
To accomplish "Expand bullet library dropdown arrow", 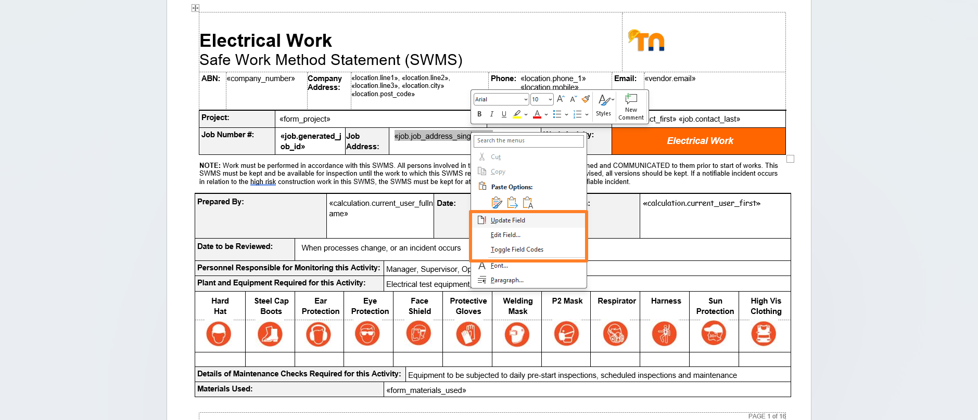I will pos(566,114).
